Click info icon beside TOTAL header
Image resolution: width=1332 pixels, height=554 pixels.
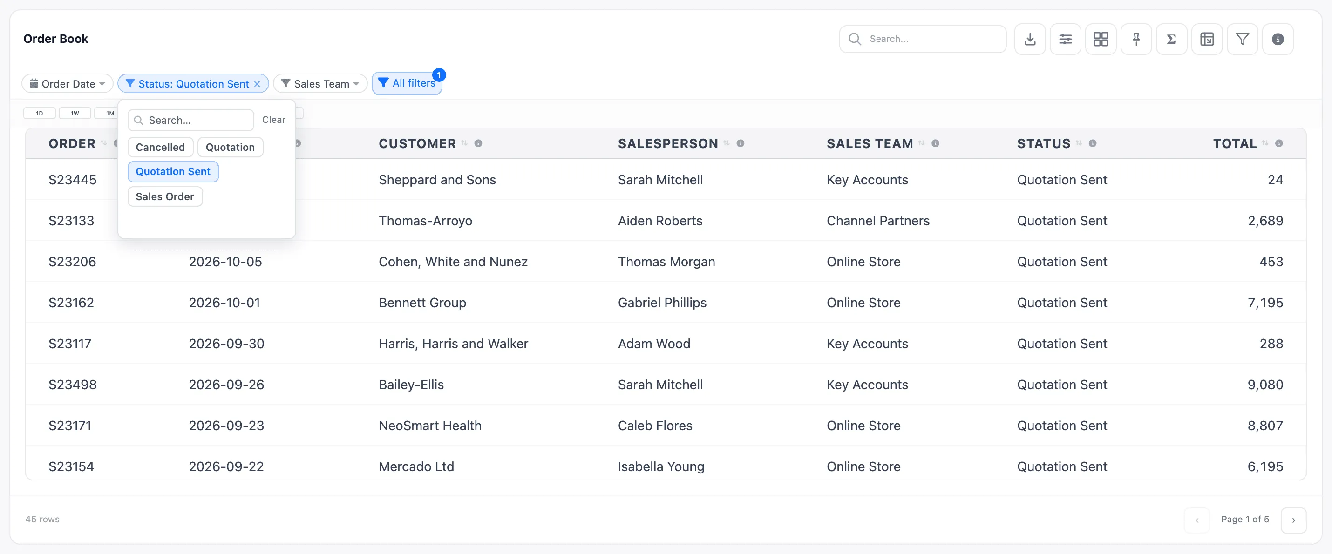point(1279,143)
